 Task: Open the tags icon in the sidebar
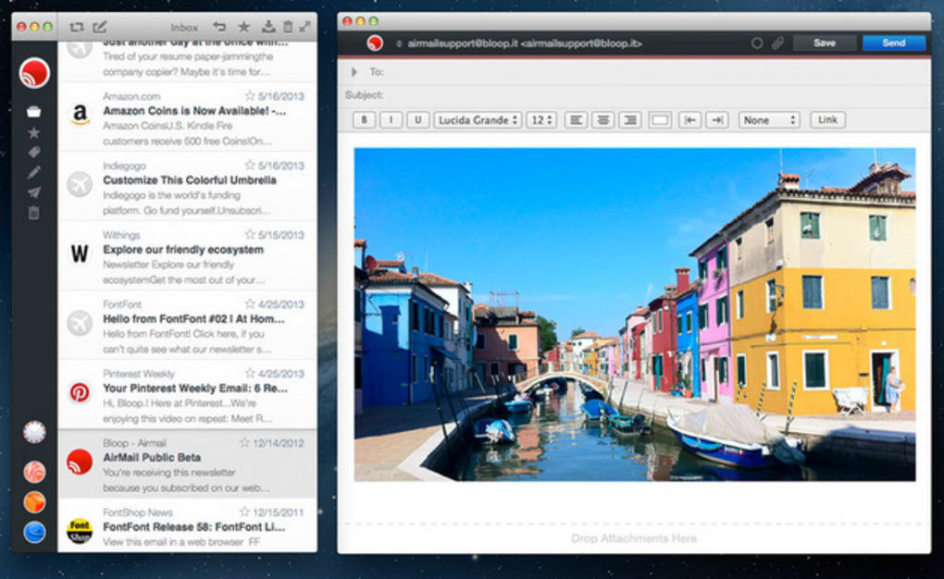coord(34,153)
